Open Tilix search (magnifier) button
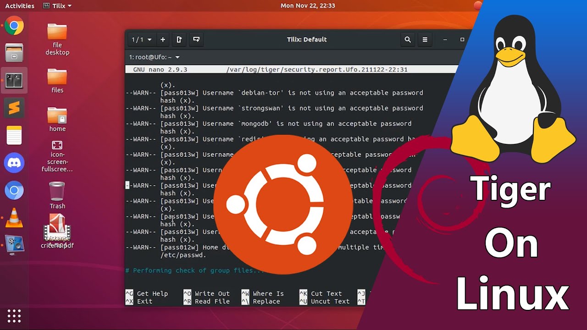Screen dimensions: 587x330 coord(408,39)
